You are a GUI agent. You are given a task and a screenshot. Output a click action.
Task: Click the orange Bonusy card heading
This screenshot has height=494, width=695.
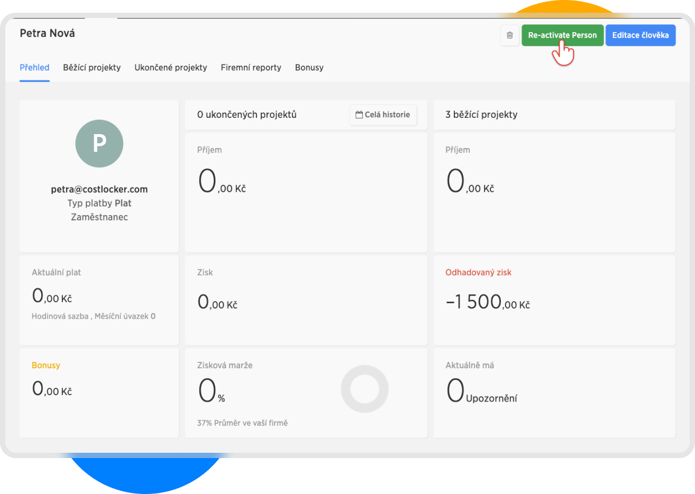coord(46,365)
